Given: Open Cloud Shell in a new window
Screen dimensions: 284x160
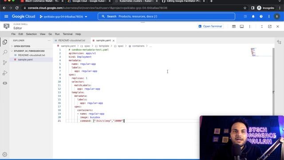Looking at the screenshot, I should click(x=270, y=27).
